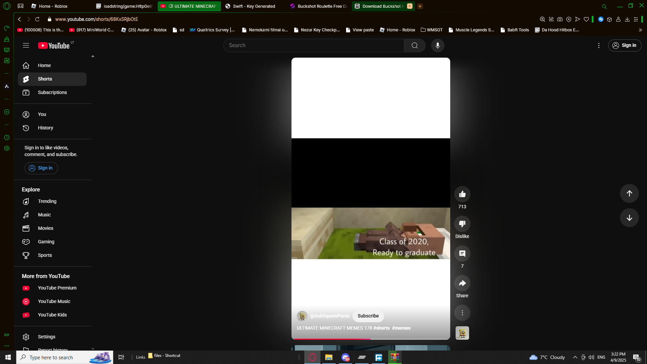This screenshot has height=364, width=647.
Task: Open YouTube settings three-dot menu
Action: click(599, 45)
